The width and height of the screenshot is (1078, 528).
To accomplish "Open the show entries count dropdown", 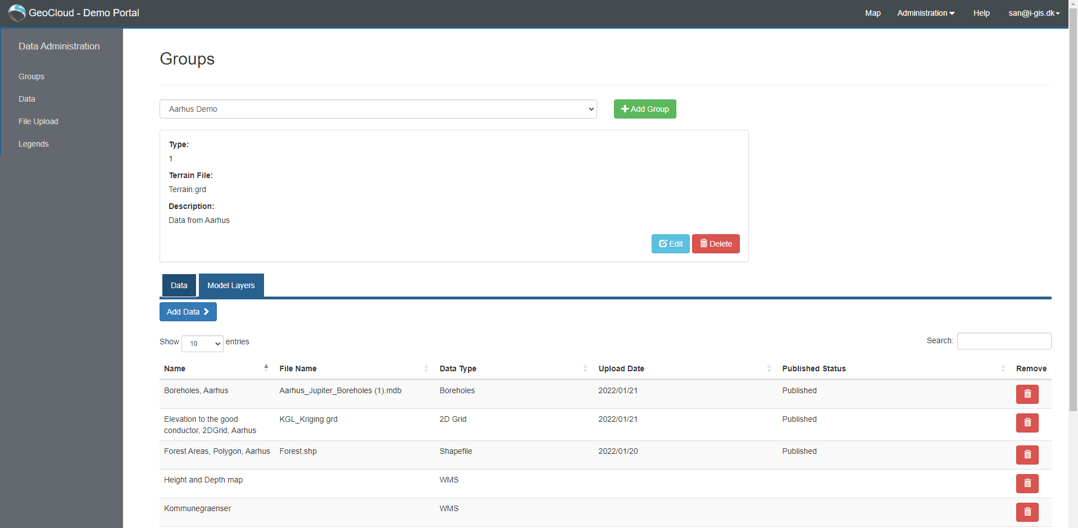I will 202,343.
